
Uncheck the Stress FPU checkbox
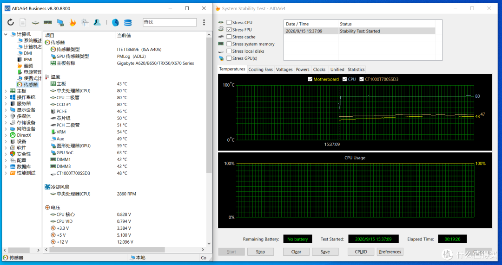click(229, 29)
